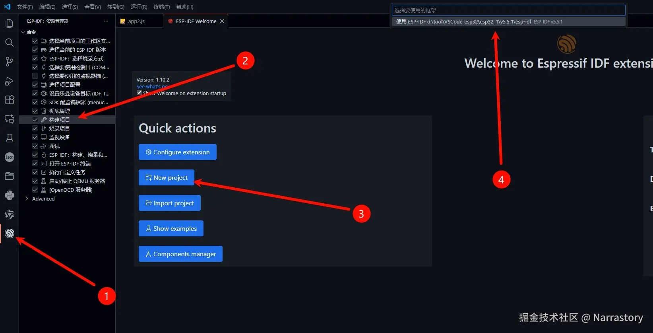Click the VS Code logo in title bar

point(7,7)
